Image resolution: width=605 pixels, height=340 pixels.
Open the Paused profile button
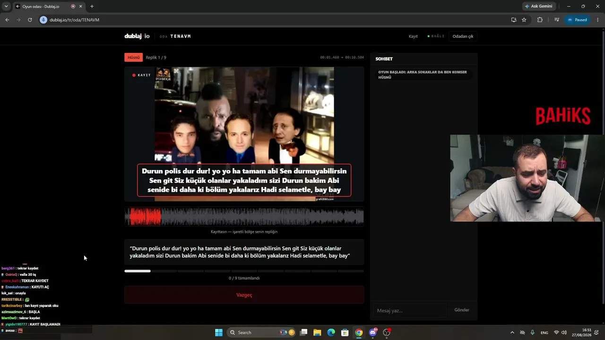pyautogui.click(x=577, y=20)
